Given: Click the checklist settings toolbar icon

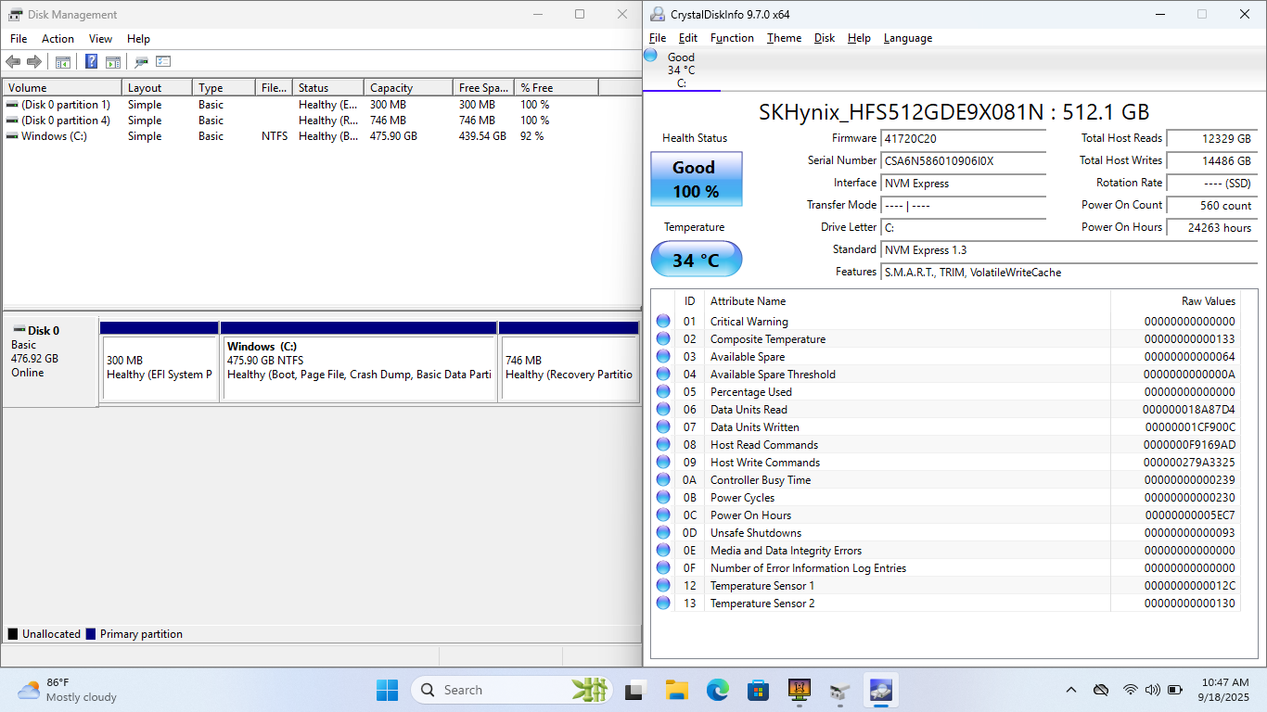Looking at the screenshot, I should pos(163,62).
